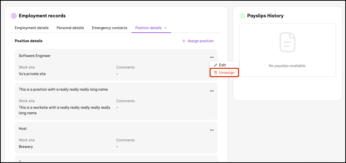Expand the Position details tab chevron
Image resolution: width=346 pixels, height=163 pixels.
(165, 28)
